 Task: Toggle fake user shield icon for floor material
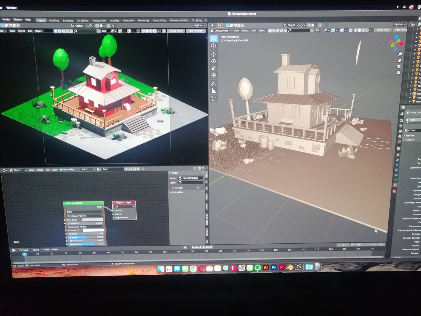pyautogui.click(x=130, y=170)
